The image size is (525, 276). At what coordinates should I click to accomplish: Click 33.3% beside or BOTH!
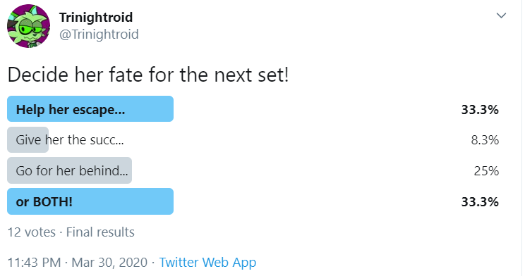point(480,202)
